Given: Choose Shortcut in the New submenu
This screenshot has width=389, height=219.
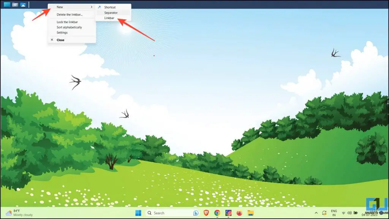Looking at the screenshot, I should tap(110, 7).
